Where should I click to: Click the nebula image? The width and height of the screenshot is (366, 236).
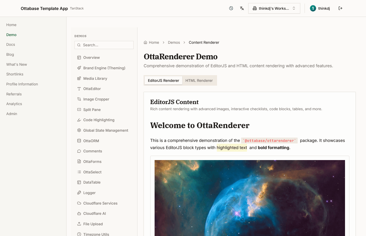pos(250,198)
